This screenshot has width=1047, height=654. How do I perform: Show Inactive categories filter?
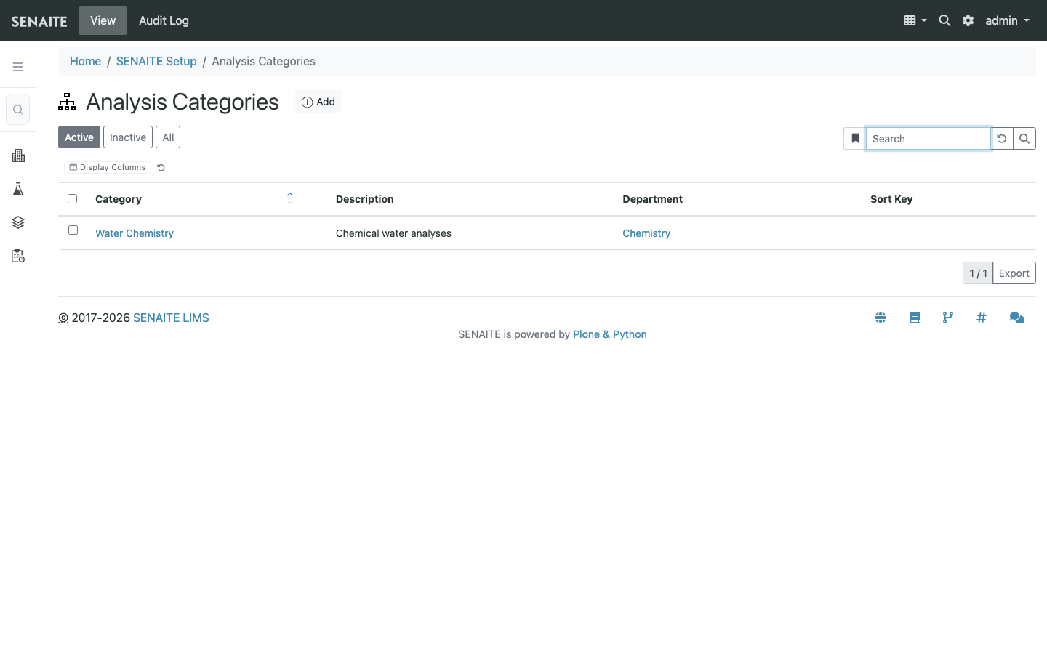point(128,137)
